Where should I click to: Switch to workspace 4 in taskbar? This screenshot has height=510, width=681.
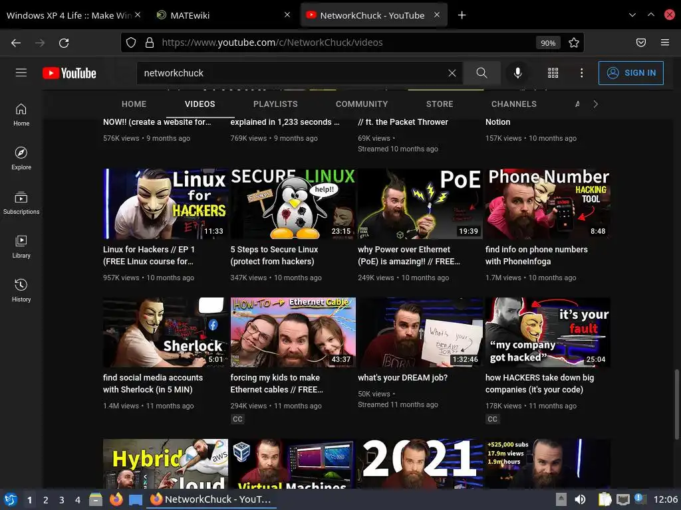tap(78, 500)
